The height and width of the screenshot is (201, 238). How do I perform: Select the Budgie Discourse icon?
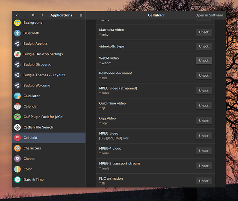click(x=17, y=64)
